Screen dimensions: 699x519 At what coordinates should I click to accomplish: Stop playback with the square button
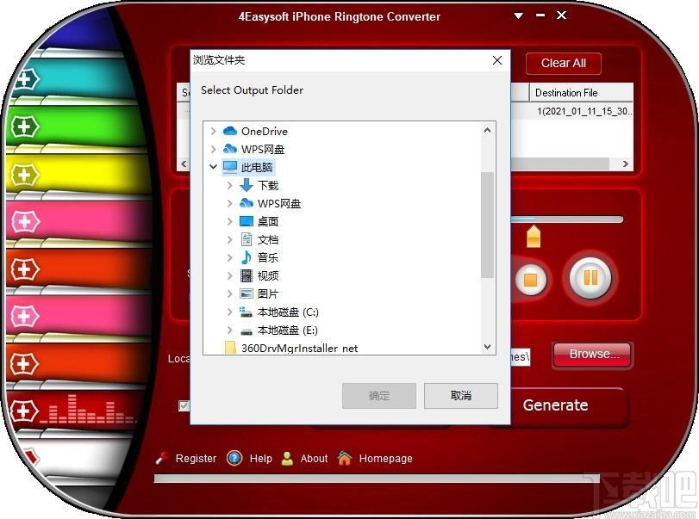(530, 280)
